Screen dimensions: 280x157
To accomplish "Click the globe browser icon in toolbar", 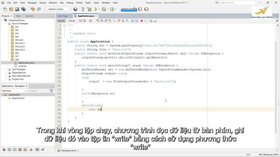I will [75, 9].
